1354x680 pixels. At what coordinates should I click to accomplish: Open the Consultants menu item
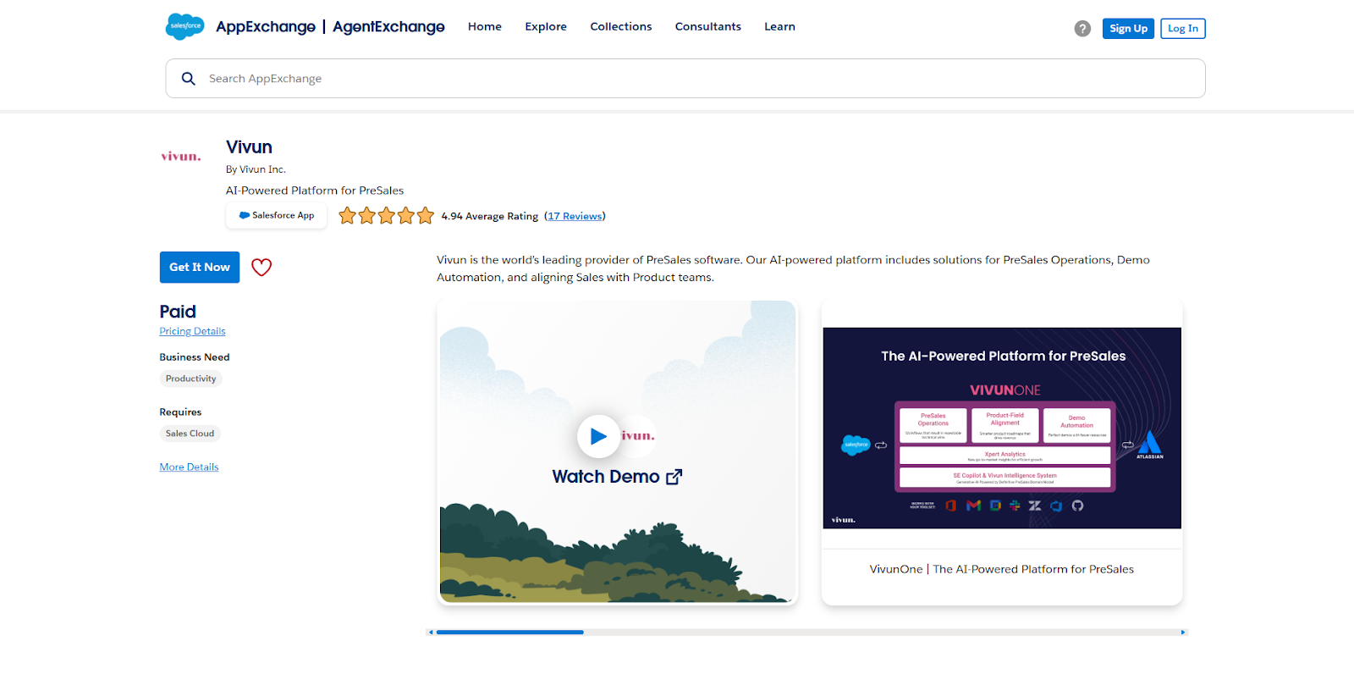(x=708, y=27)
